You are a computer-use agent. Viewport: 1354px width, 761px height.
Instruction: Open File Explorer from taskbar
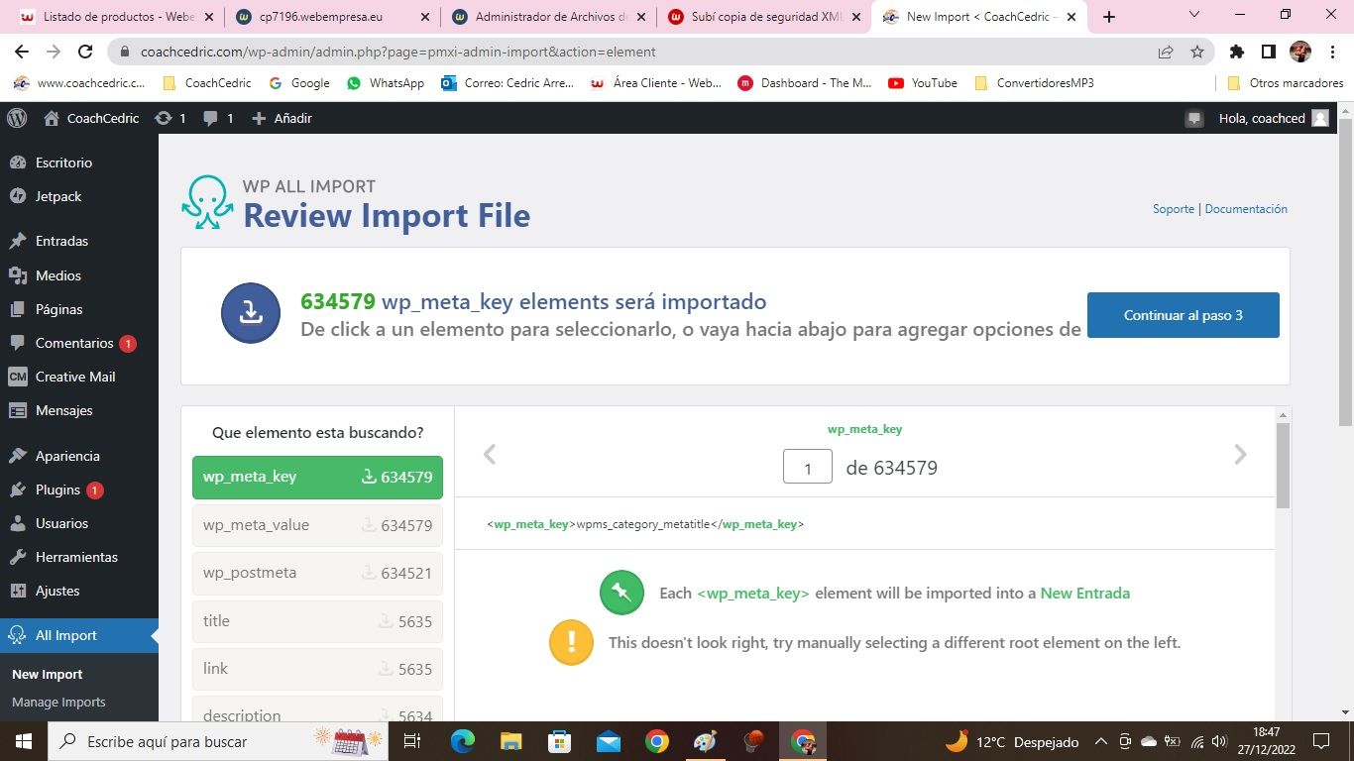click(511, 741)
